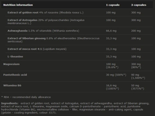The width and height of the screenshot is (155, 116).
Task: Select the 3 capsules column header
Action: click(x=139, y=5)
